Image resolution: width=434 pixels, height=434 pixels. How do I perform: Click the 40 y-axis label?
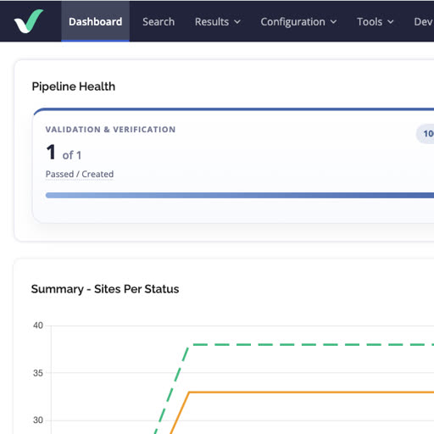(38, 325)
